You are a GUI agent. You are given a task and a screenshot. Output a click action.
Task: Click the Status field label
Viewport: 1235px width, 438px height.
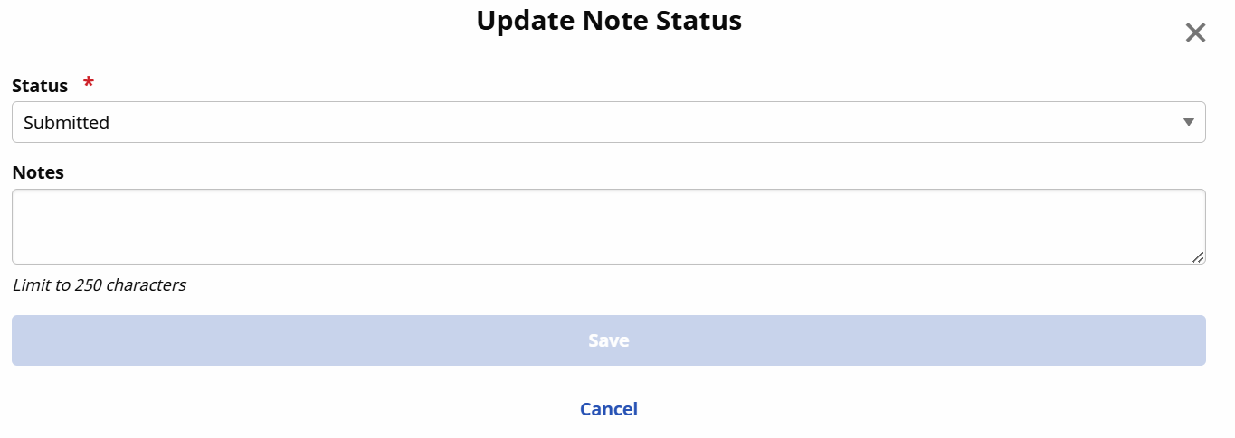(x=40, y=86)
